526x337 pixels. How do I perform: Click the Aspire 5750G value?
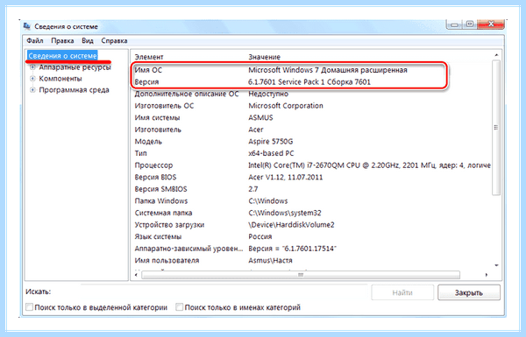click(270, 142)
